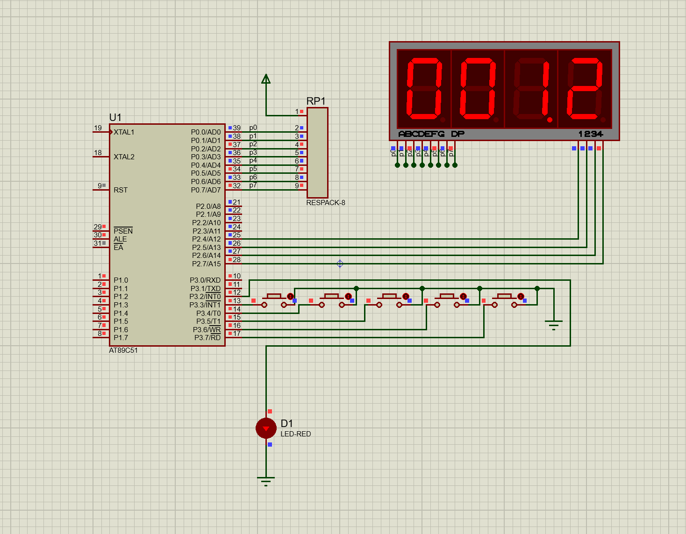Click the P1.0 pin label
The width and height of the screenshot is (686, 534).
click(x=121, y=280)
